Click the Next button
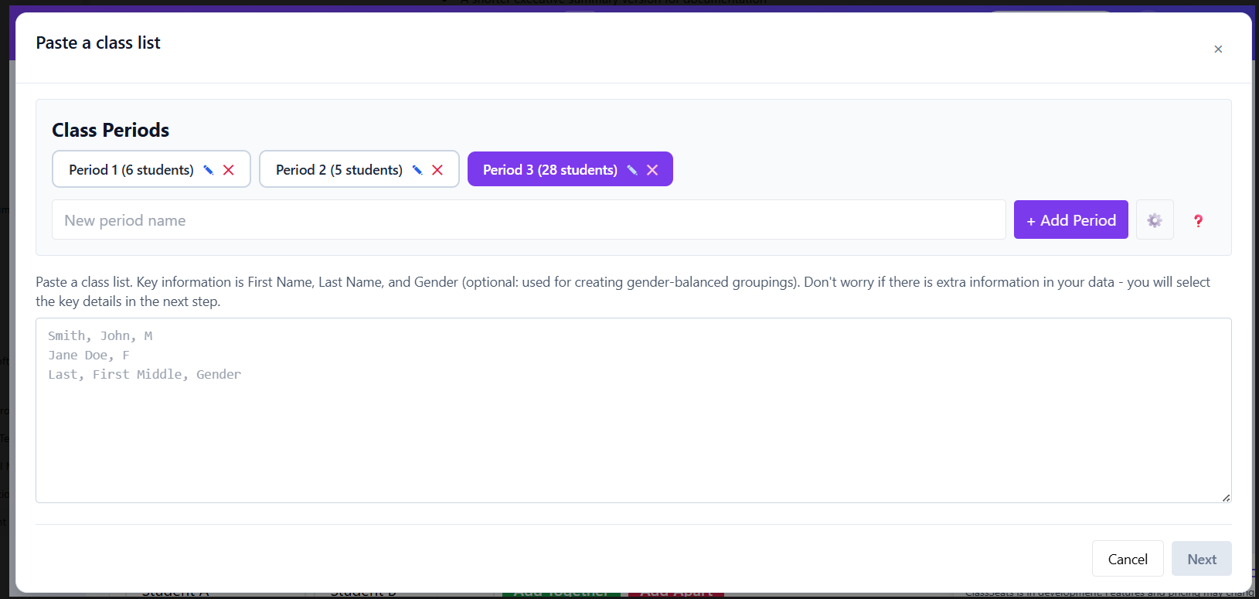1259x599 pixels. 1202,559
